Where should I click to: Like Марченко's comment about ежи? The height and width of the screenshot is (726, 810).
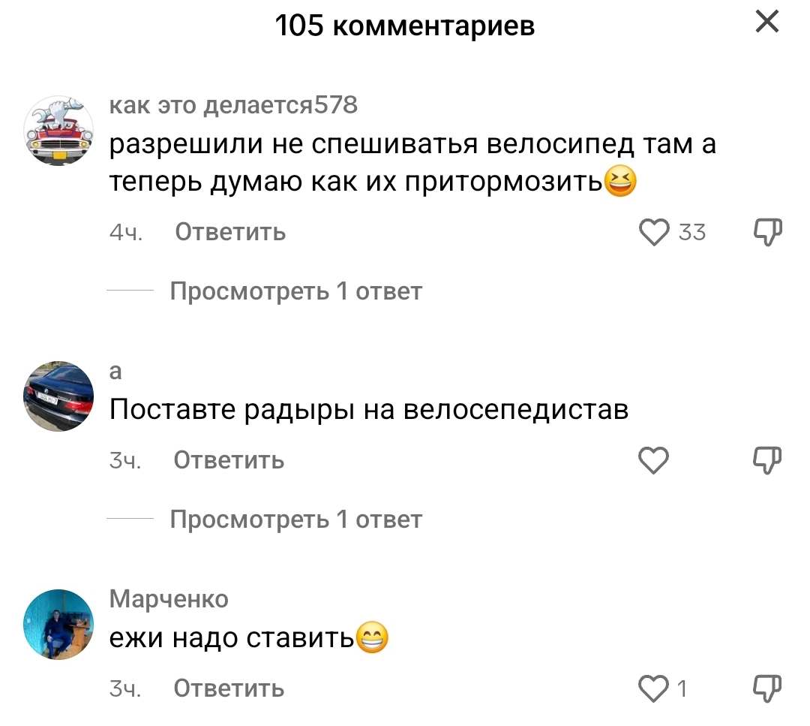click(654, 688)
